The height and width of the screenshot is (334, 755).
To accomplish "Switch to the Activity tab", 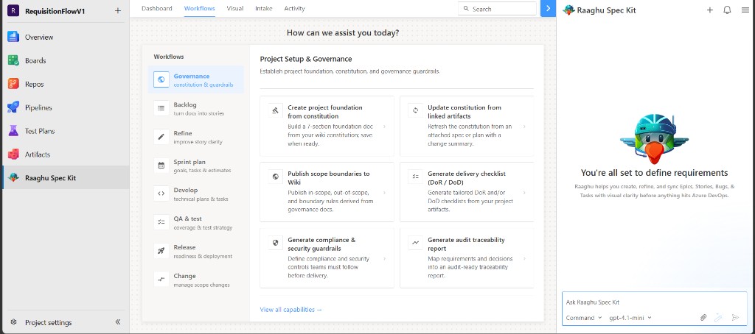I will click(294, 9).
